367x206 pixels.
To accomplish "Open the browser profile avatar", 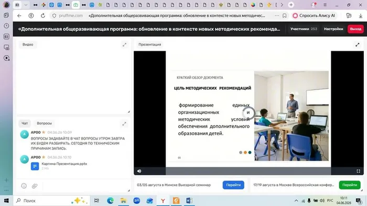I will [6, 5].
